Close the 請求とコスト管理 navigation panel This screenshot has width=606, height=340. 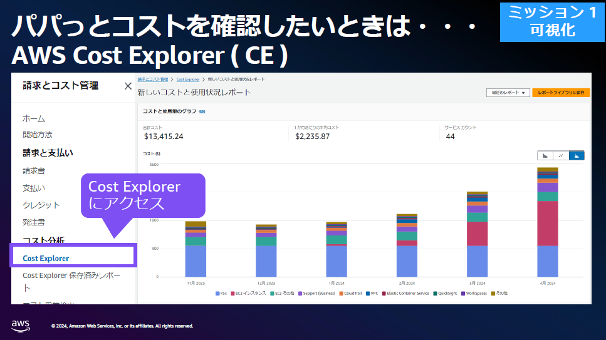[x=128, y=86]
